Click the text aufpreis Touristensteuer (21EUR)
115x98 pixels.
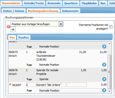[46, 56]
